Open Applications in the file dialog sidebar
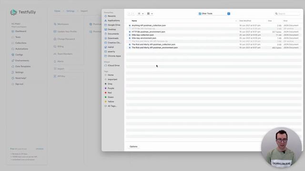 pos(113,20)
